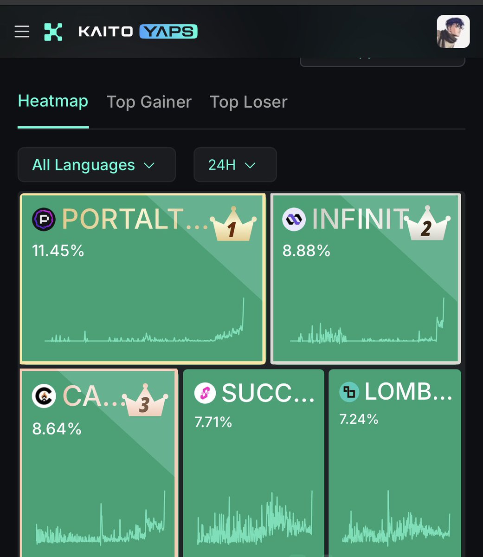Switch to the Top Loser tab
The image size is (483, 557).
(249, 102)
